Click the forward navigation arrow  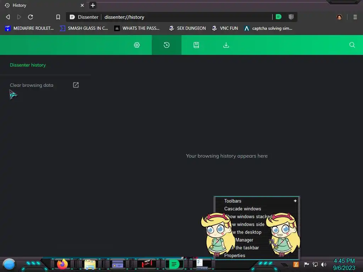[19, 17]
